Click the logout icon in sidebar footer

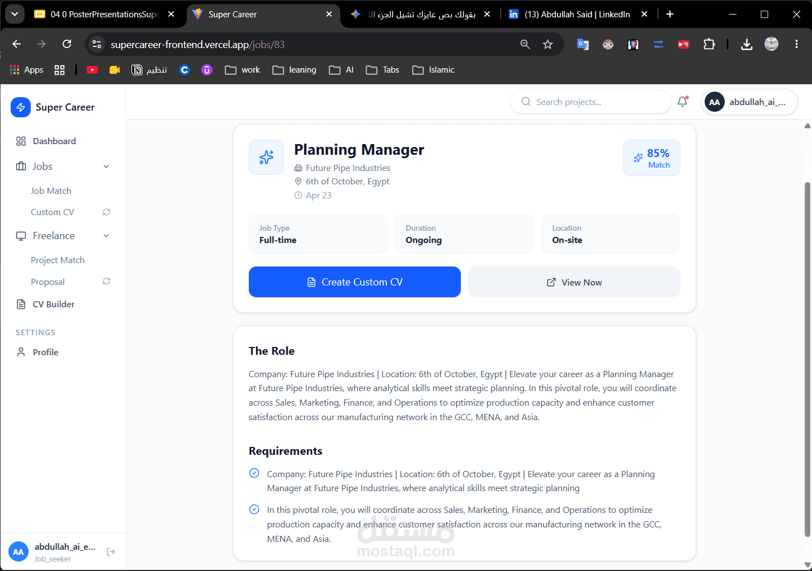(x=111, y=552)
